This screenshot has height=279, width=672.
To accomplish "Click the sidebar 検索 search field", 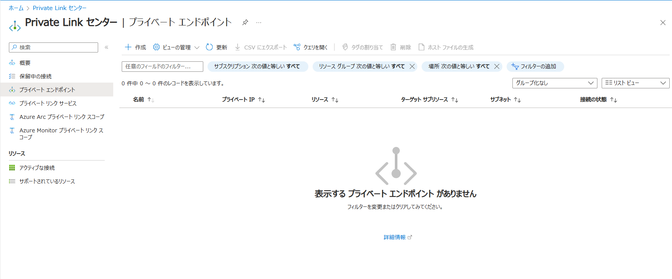I will pos(53,47).
